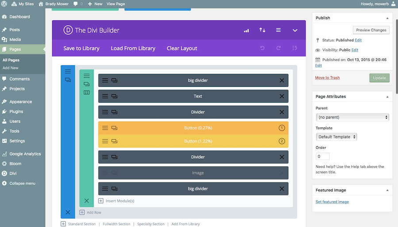Viewport: 398px width, 227px height.
Task: Click Move to Trash link
Action: 327,78
